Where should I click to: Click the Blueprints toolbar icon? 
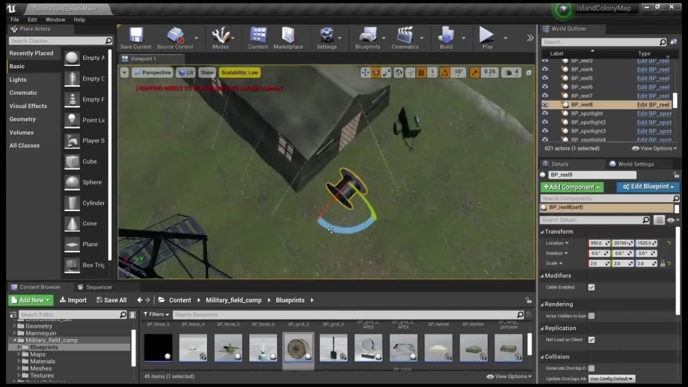pos(367,38)
